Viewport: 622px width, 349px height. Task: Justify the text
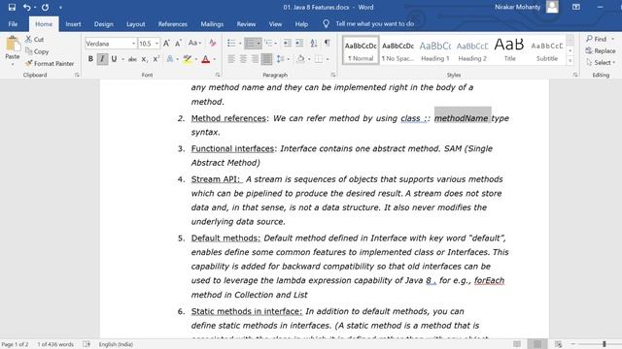click(x=267, y=59)
